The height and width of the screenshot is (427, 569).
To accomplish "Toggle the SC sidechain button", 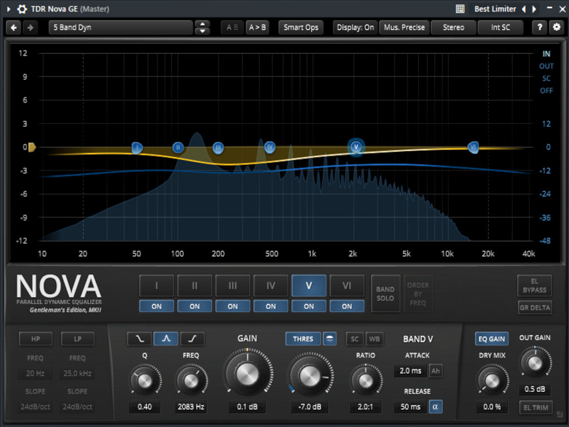I will click(x=355, y=339).
